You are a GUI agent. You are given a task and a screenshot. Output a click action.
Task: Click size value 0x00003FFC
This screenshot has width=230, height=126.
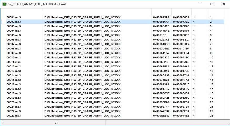[181, 89]
